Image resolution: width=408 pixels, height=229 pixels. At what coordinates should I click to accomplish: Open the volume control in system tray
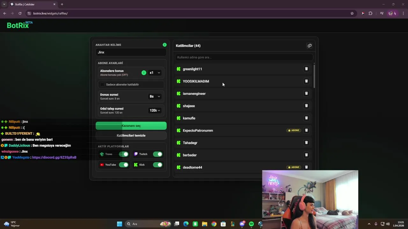388,224
